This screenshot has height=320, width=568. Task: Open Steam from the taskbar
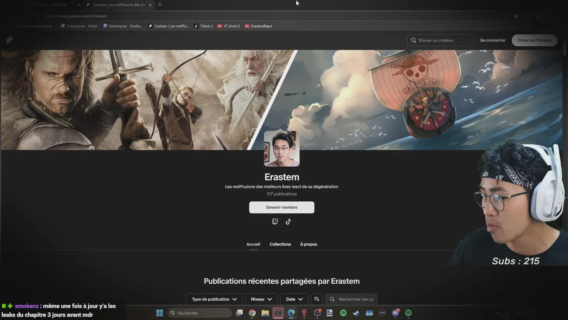pyautogui.click(x=356, y=313)
